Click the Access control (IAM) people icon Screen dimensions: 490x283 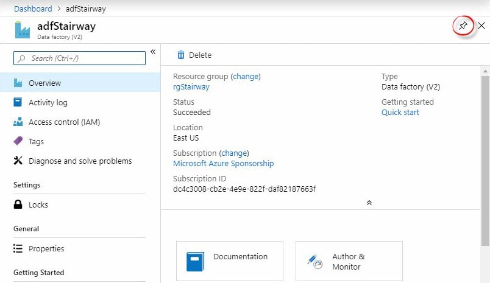18,122
